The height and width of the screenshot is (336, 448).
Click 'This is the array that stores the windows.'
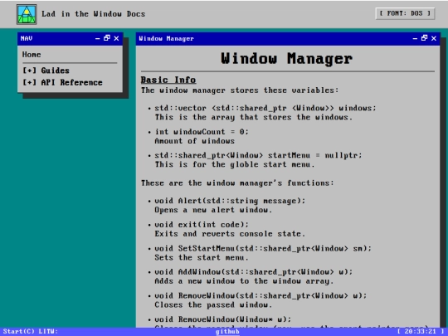click(253, 117)
